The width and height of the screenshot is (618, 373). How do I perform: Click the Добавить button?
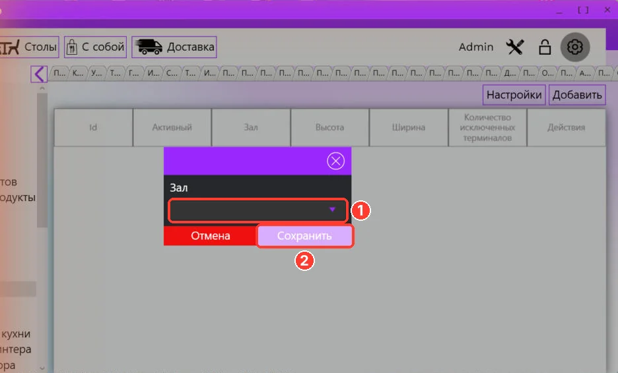click(577, 95)
